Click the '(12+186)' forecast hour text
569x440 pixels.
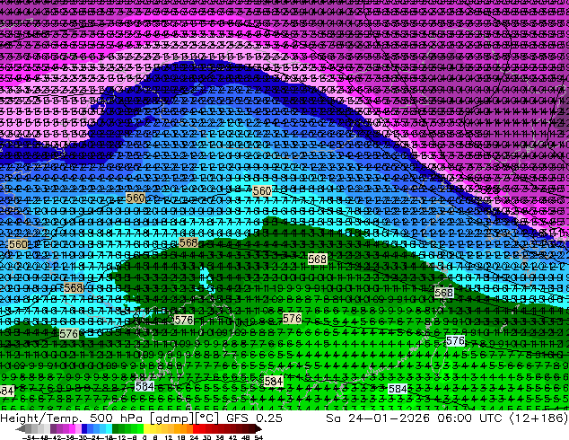point(538,418)
